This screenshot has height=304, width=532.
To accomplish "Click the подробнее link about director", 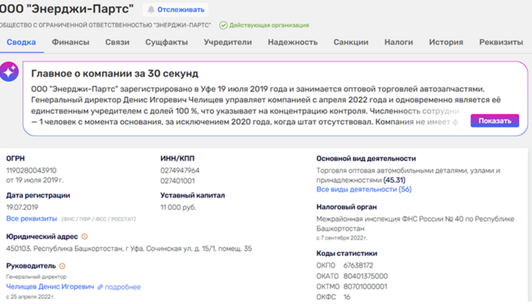I will pos(123,287).
